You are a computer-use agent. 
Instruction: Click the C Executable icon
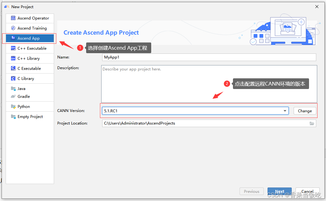click(13, 68)
